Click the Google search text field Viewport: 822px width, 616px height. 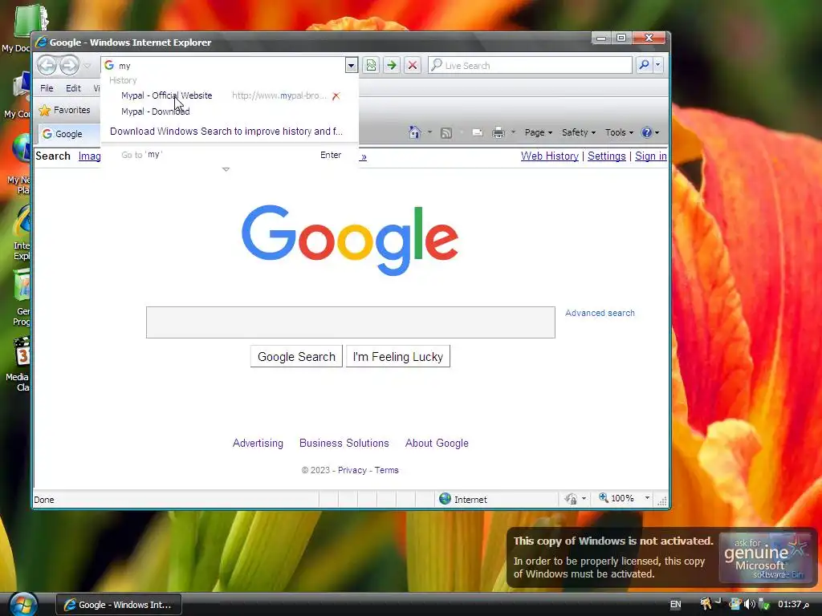click(x=350, y=322)
